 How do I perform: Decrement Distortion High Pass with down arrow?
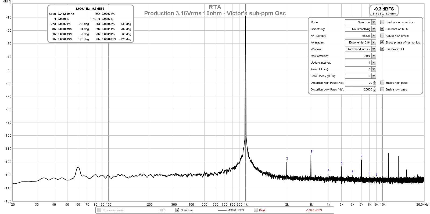(374, 84)
